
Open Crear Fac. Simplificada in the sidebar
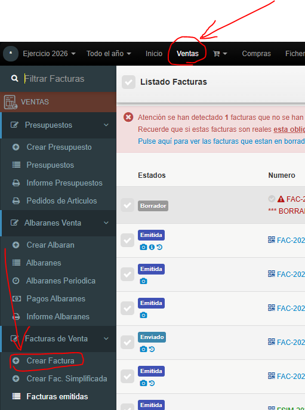[67, 378]
